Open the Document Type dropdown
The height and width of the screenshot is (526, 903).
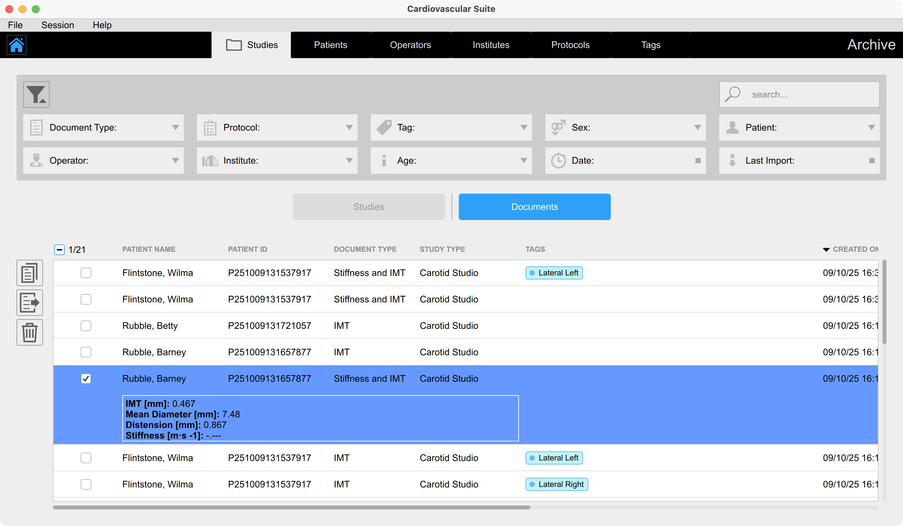[175, 128]
